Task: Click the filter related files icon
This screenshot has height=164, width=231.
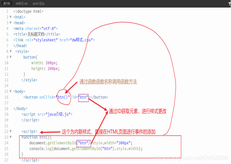Action: (x=229, y=4)
